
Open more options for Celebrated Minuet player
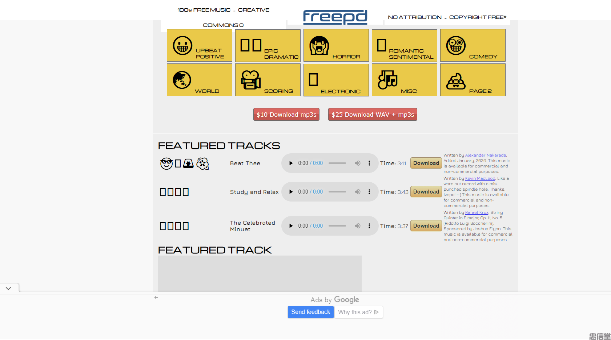369,226
